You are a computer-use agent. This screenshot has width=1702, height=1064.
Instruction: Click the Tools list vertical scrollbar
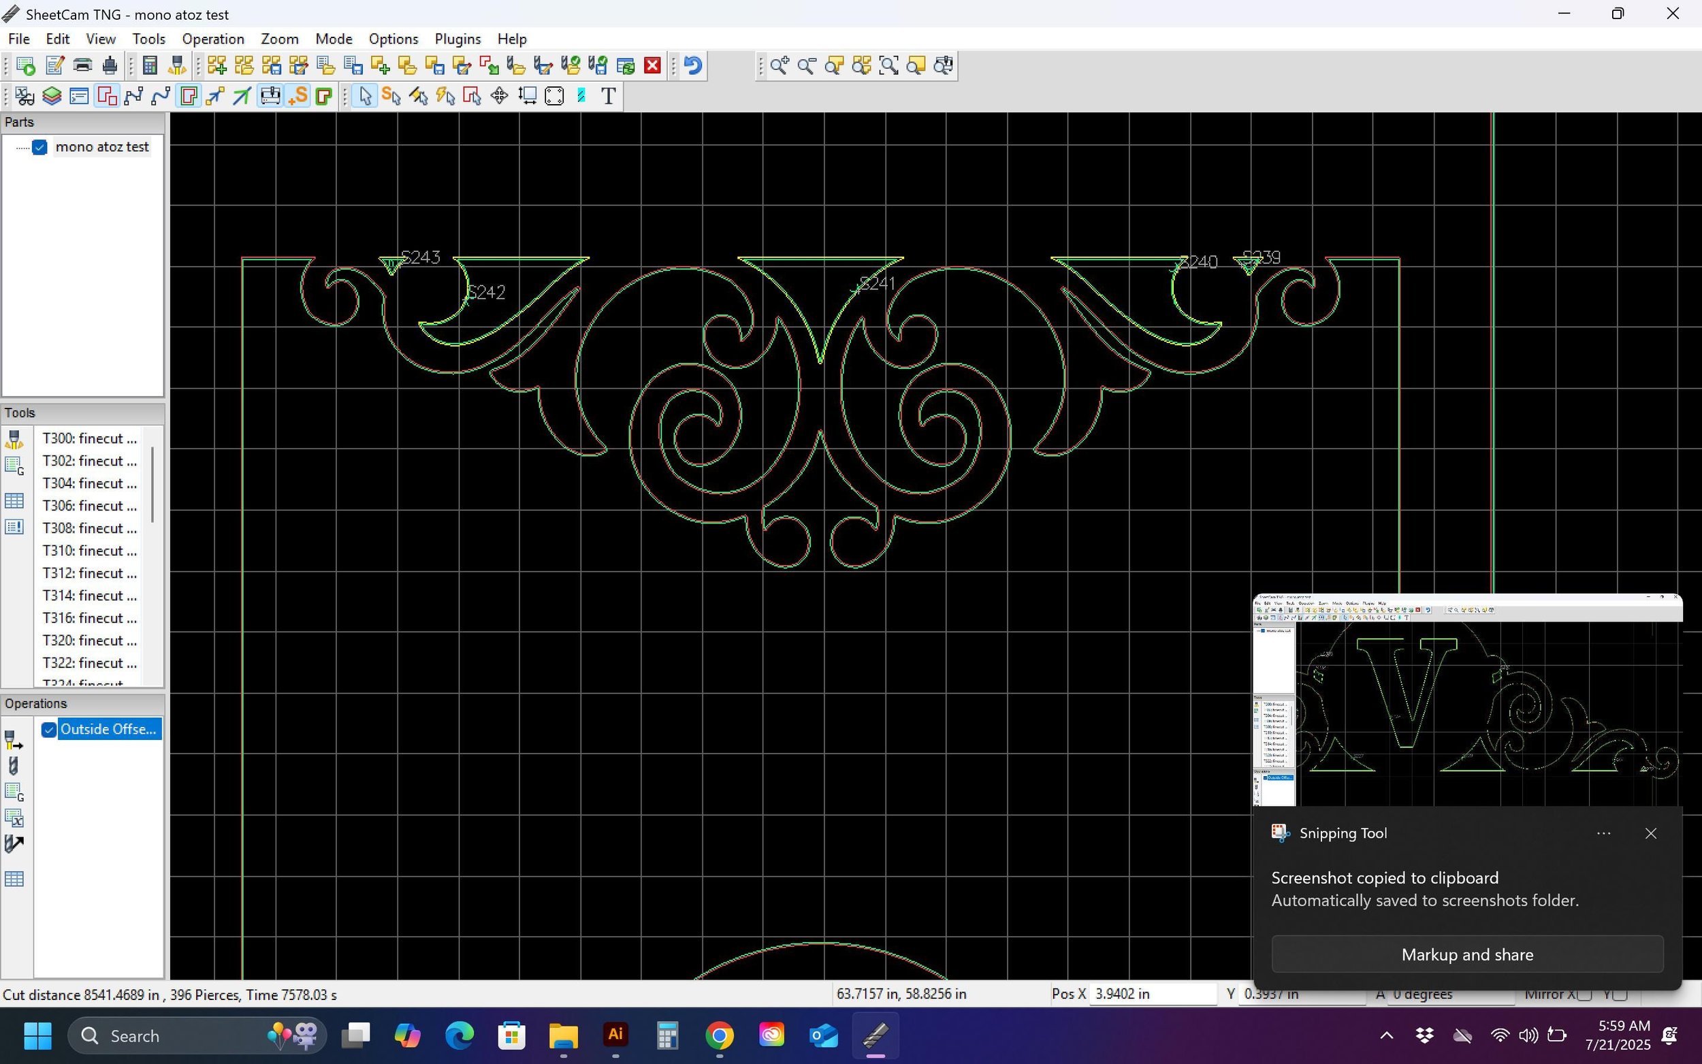(152, 485)
